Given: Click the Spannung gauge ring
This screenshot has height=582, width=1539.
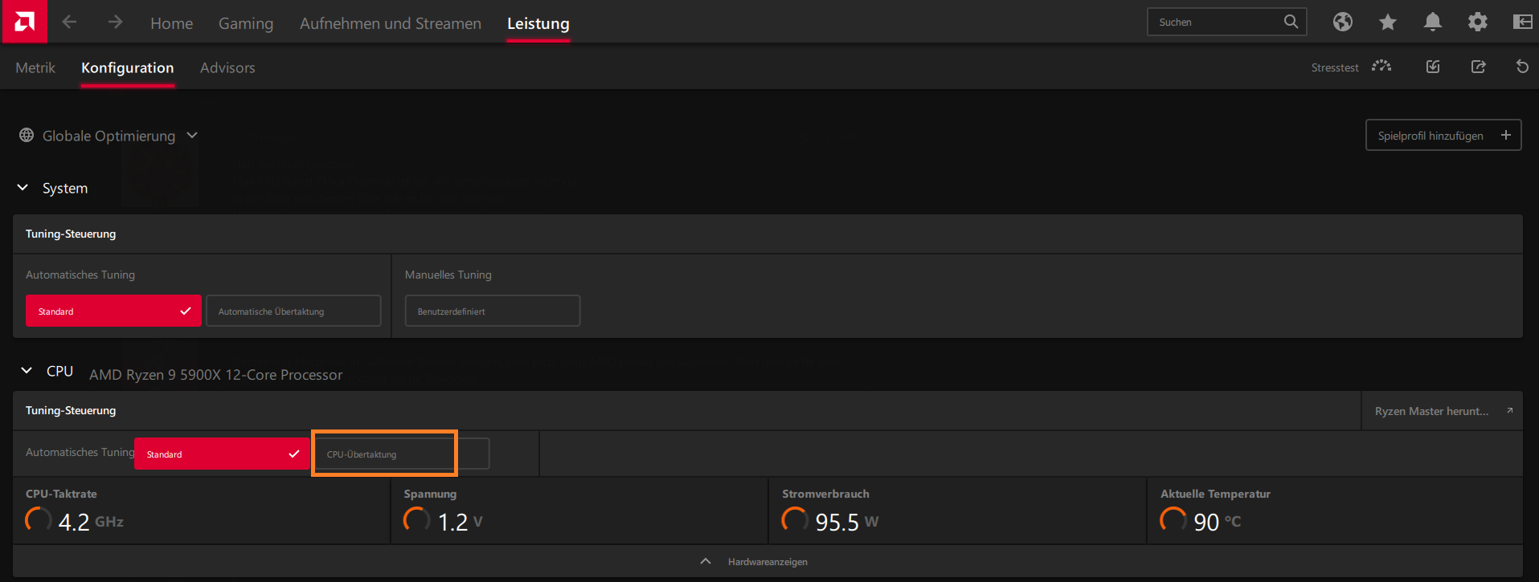Looking at the screenshot, I should point(416,519).
